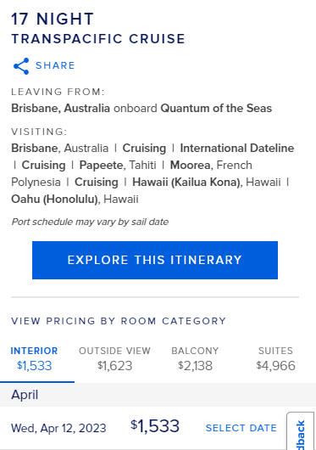This screenshot has height=450, width=316.
Task: Click the Papeete, Tahiti port
Action: 118,165
